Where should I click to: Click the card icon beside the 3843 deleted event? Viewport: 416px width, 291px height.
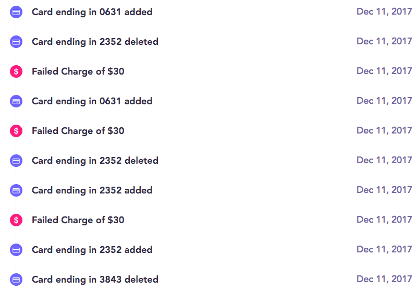tap(16, 280)
